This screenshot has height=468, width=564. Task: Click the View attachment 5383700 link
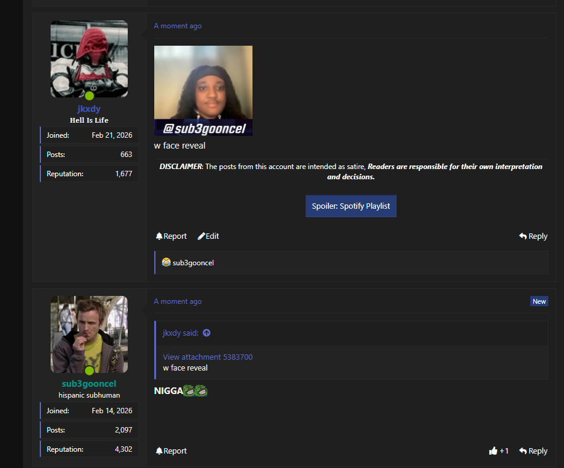coord(207,357)
